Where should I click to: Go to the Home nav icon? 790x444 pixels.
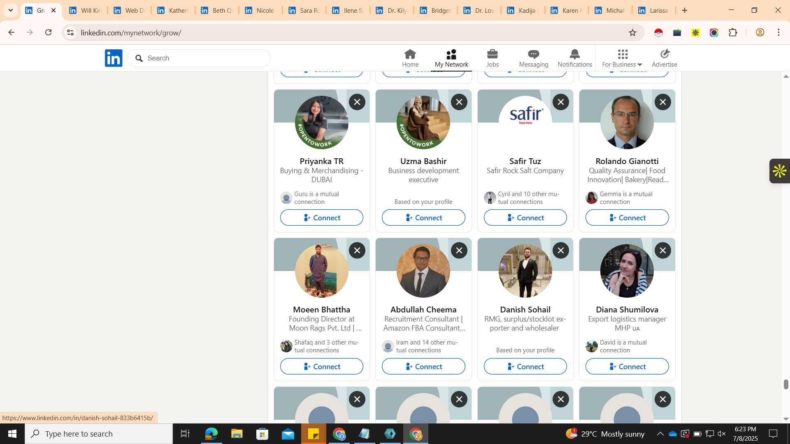[410, 58]
